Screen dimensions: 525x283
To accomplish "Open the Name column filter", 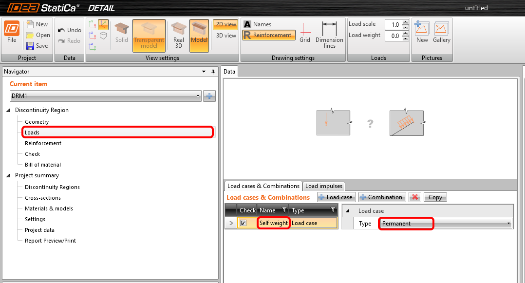I will point(284,210).
